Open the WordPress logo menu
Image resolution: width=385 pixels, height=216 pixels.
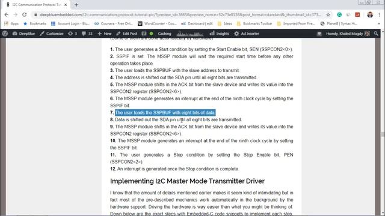5,34
